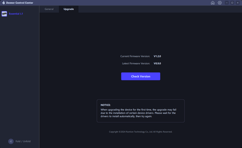Open settings via the gear icon

[220, 3]
